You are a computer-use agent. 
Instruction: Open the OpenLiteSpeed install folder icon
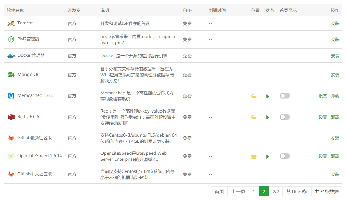[x=254, y=157]
